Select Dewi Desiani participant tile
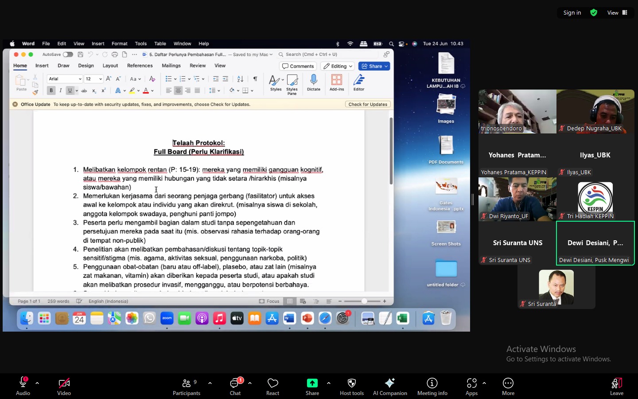 [x=595, y=243]
